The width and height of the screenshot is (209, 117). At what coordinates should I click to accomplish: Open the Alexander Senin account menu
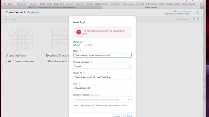(182, 11)
